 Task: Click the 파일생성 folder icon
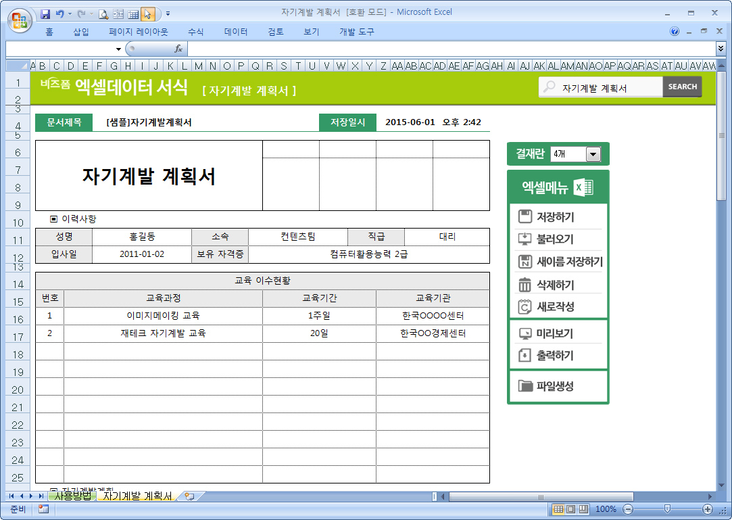[x=525, y=386]
